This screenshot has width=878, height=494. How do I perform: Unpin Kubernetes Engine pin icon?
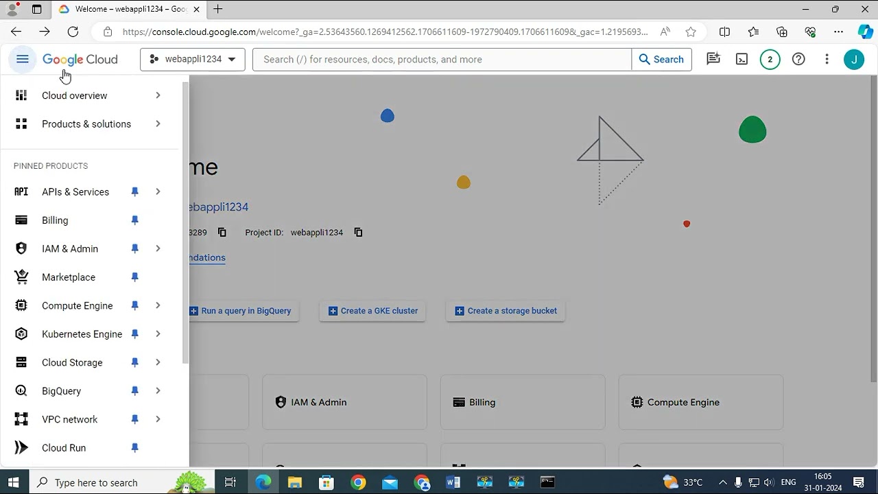pos(134,334)
